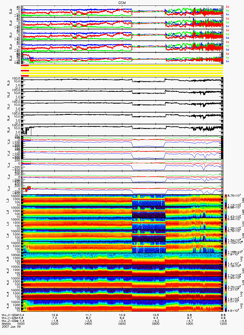The height and width of the screenshot is (335, 244).
Task: Click the Y-GSM value 7.2
Action: click(55, 318)
